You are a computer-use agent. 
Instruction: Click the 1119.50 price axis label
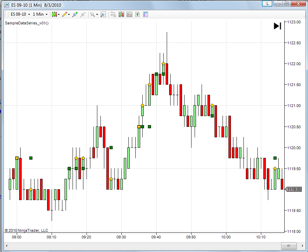tap(294, 169)
